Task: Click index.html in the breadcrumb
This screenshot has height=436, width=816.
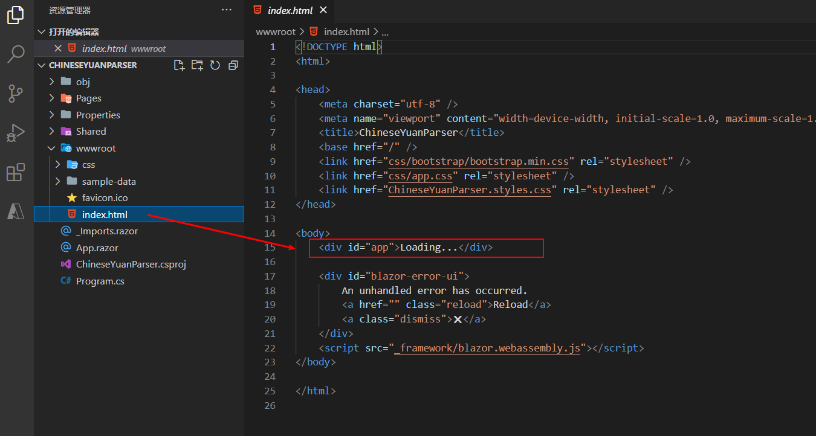Action: pyautogui.click(x=346, y=31)
